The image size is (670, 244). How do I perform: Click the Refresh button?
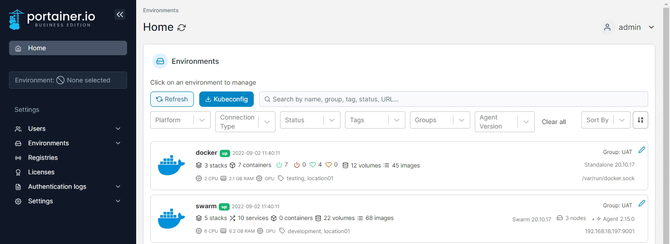click(x=172, y=99)
